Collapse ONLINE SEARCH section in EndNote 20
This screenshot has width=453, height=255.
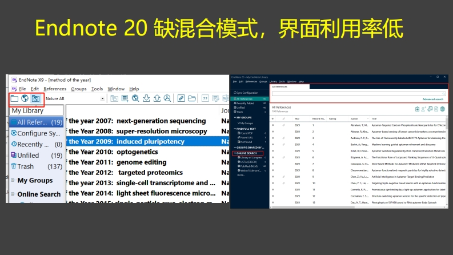coord(235,153)
